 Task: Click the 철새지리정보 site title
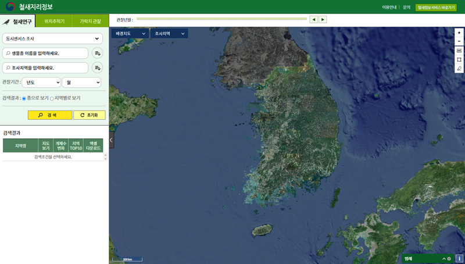point(36,7)
